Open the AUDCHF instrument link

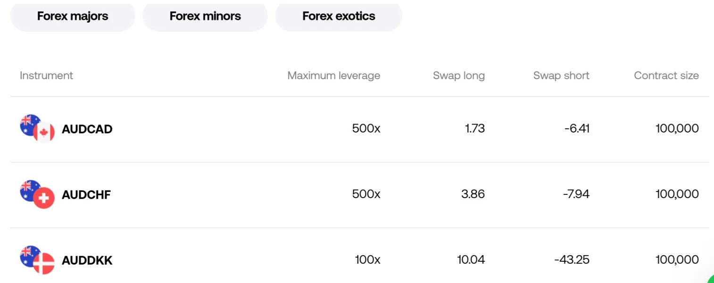(x=86, y=195)
